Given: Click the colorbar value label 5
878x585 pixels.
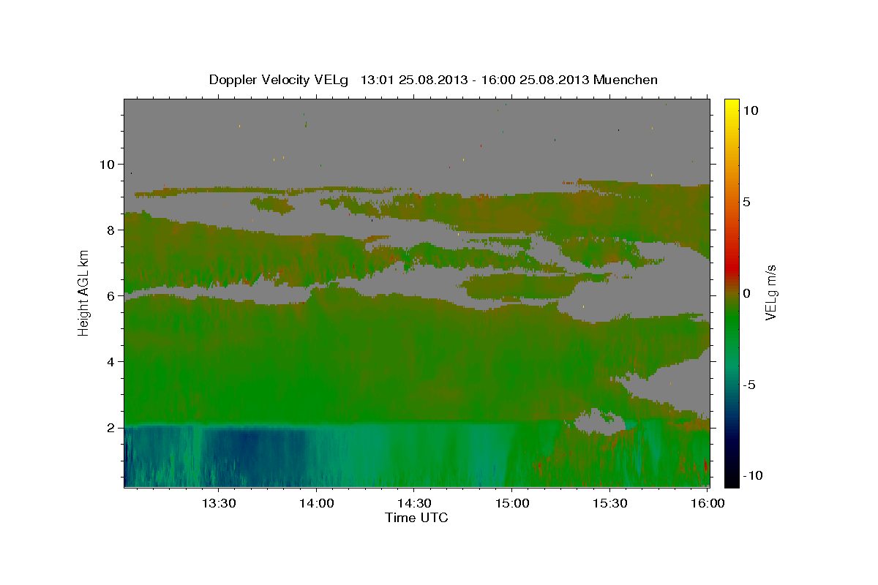Looking at the screenshot, I should tap(746, 202).
